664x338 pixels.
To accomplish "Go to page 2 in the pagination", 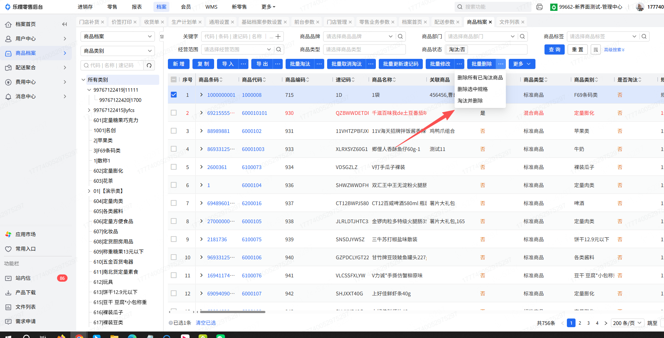I will 580,323.
